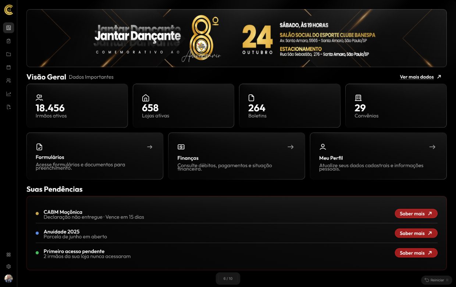Click the green status dot by Primeiro acesso
The image size is (456, 287).
coord(37,253)
